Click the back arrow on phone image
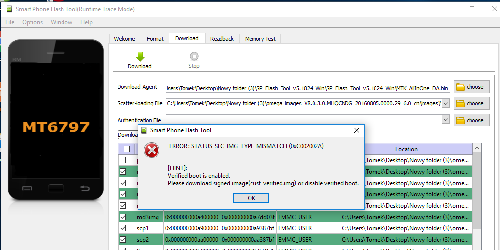 coord(85,188)
